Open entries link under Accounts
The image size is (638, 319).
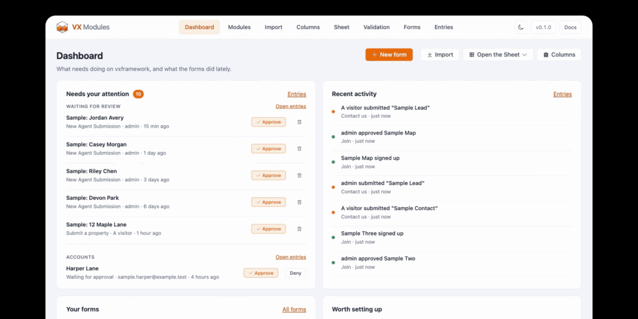(290, 257)
